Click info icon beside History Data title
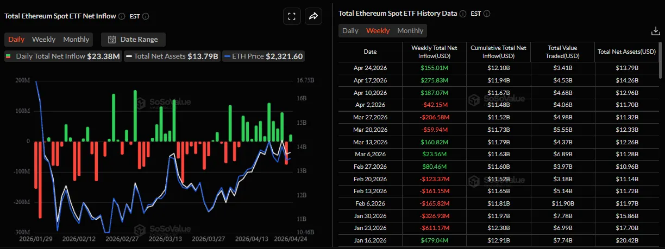Image resolution: width=665 pixels, height=249 pixels. coord(462,14)
